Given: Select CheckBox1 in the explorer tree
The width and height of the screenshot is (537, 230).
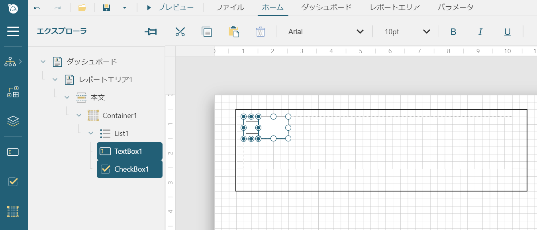Looking at the screenshot, I should (129, 169).
